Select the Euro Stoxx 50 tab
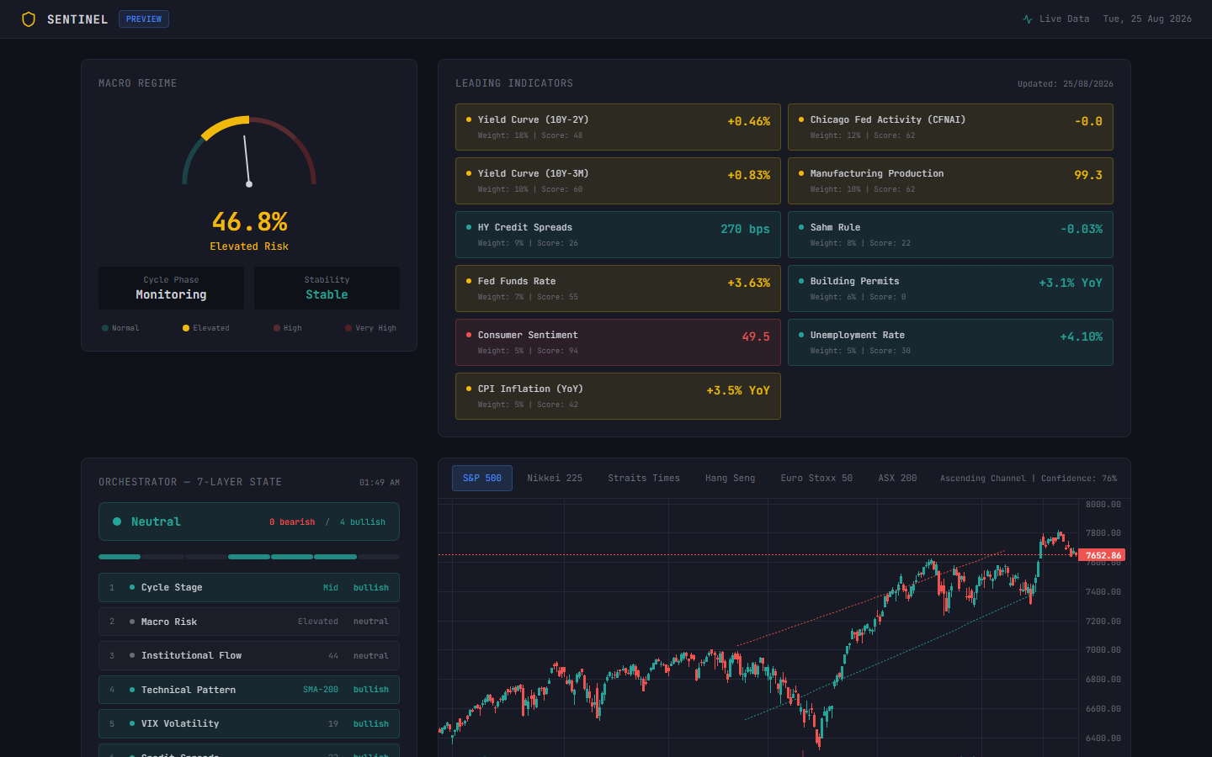1212x757 pixels. click(x=816, y=478)
